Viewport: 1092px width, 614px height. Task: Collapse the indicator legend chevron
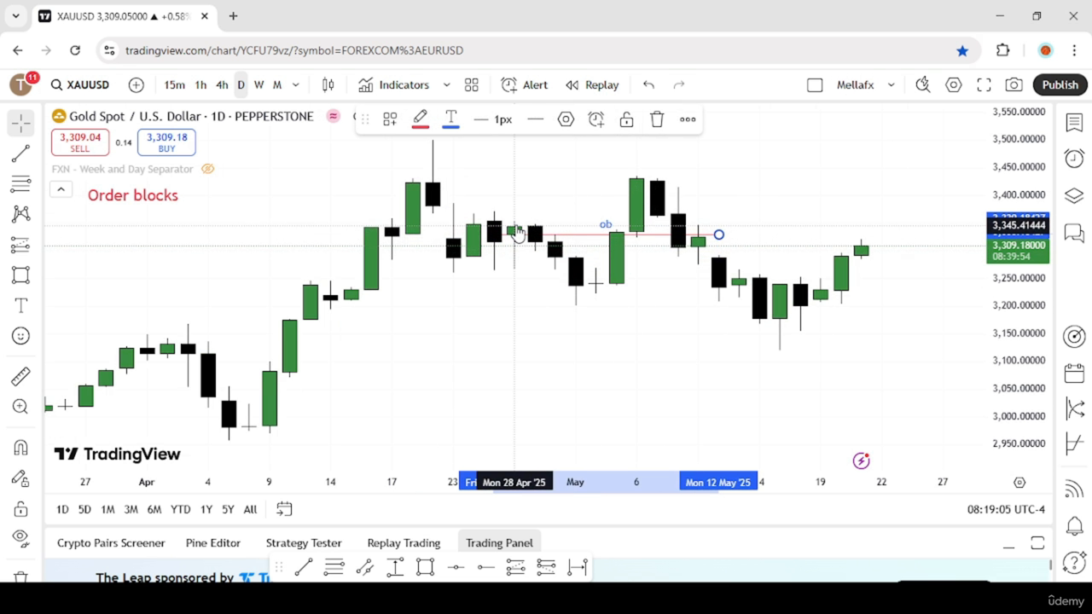(61, 189)
